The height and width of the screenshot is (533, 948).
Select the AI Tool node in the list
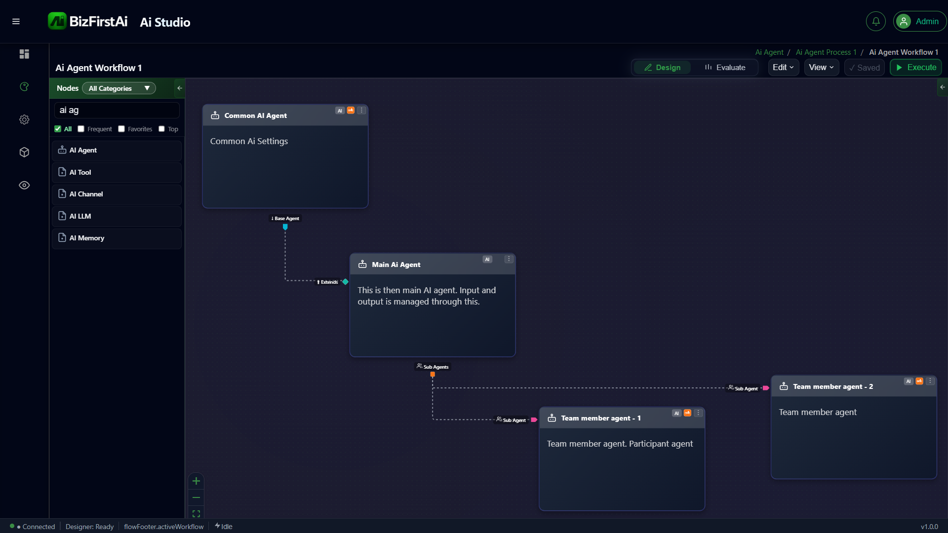[117, 173]
